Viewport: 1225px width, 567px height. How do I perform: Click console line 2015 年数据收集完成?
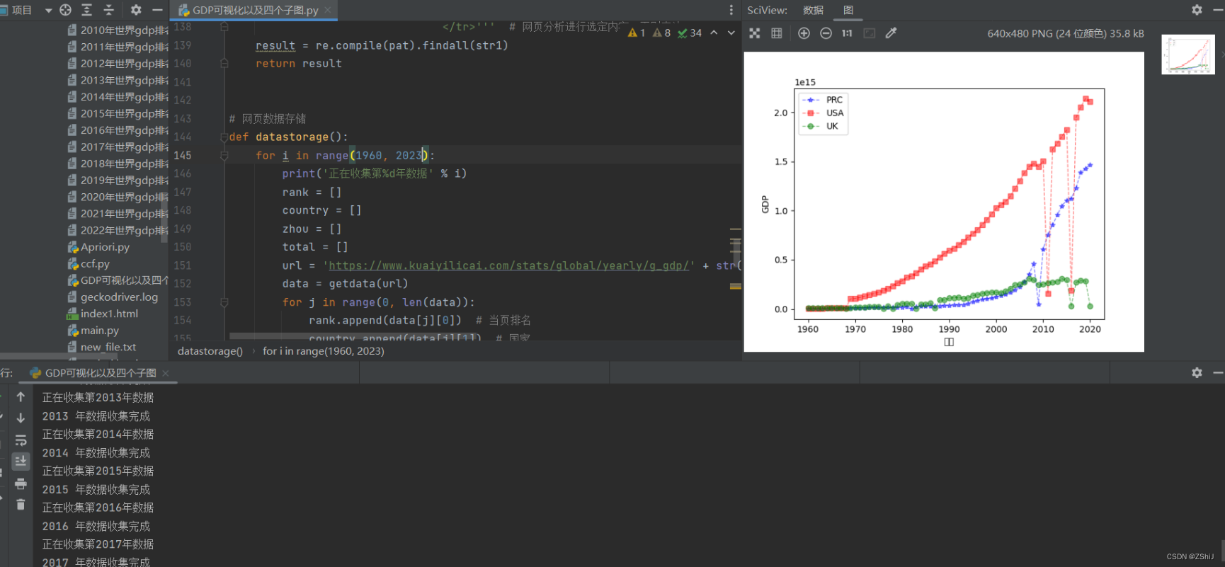coord(96,489)
